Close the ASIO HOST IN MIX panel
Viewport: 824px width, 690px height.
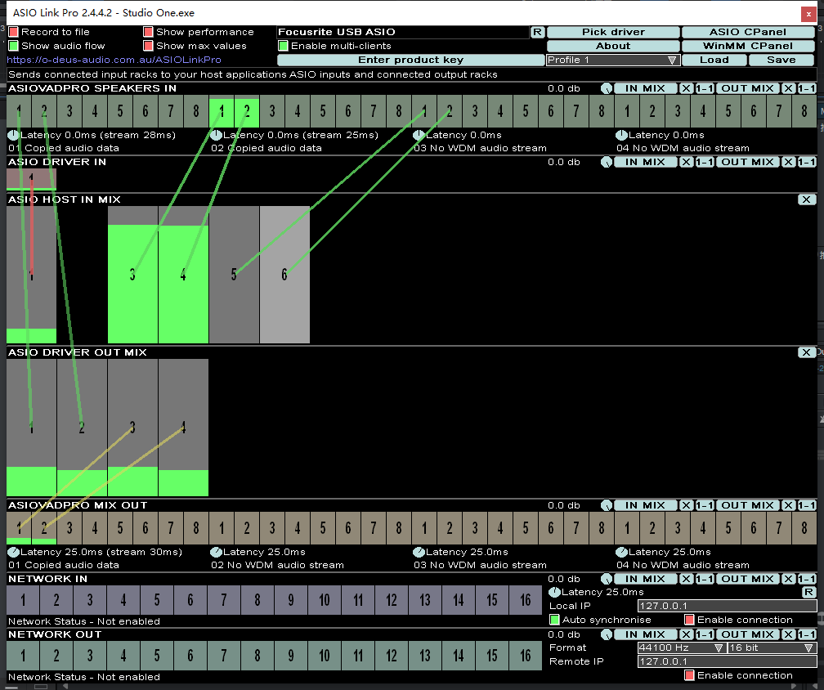coord(806,199)
